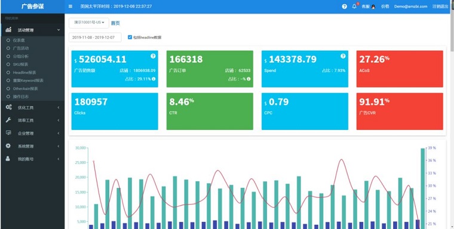Click circle bullet beside 仪表盘

(8, 40)
